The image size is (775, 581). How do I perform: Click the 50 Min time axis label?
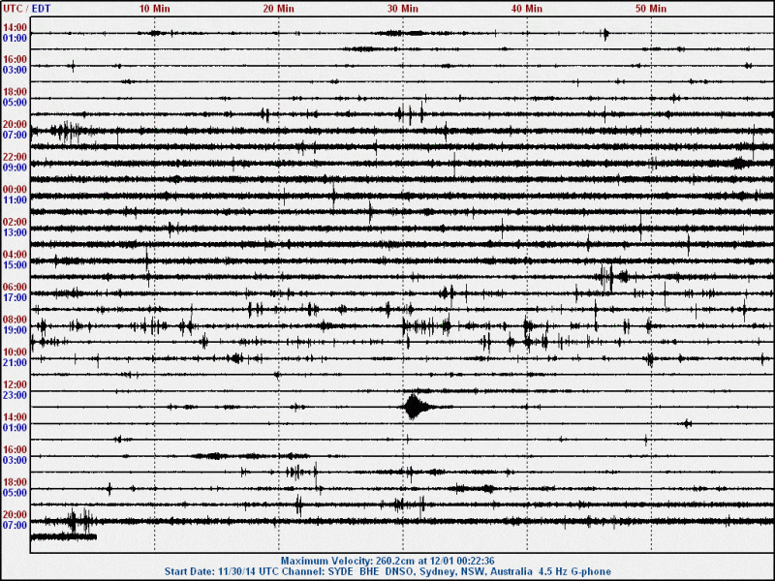(x=650, y=8)
